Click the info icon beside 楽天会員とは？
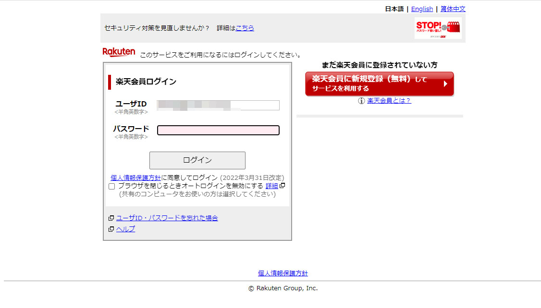The image size is (541, 308). (361, 101)
